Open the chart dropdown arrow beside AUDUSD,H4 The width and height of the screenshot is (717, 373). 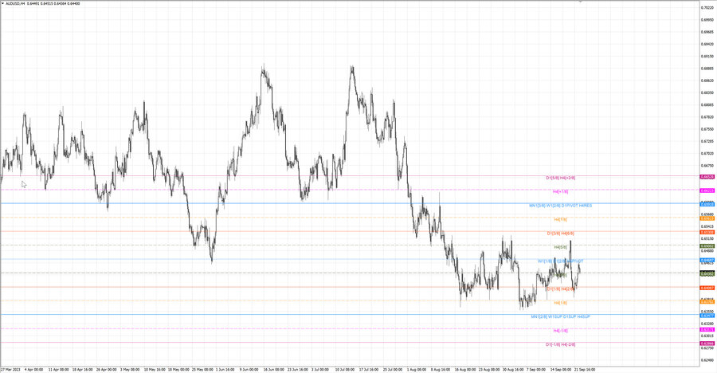coord(2,4)
